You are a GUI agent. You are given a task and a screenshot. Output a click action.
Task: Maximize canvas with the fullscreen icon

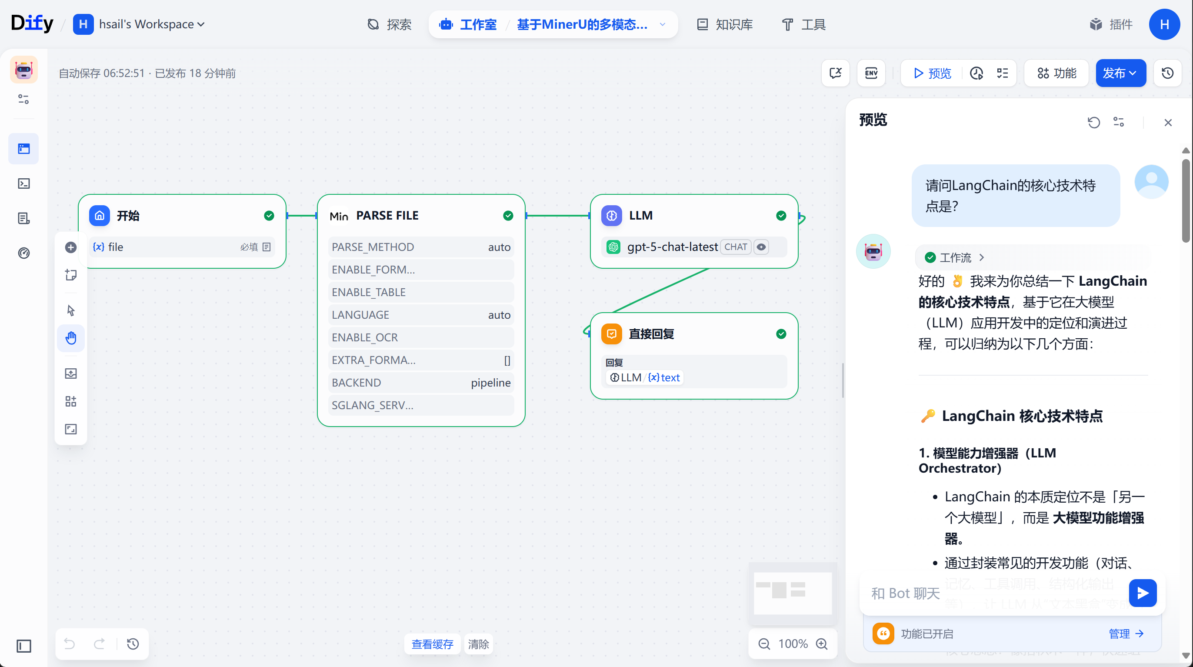(71, 429)
